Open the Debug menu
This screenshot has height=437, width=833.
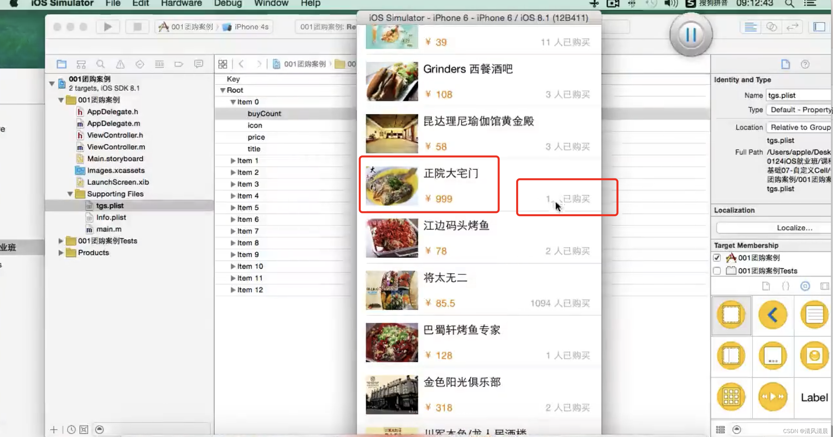228,3
